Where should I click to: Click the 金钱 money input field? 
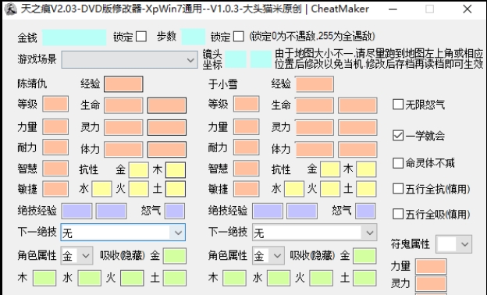[74, 37]
